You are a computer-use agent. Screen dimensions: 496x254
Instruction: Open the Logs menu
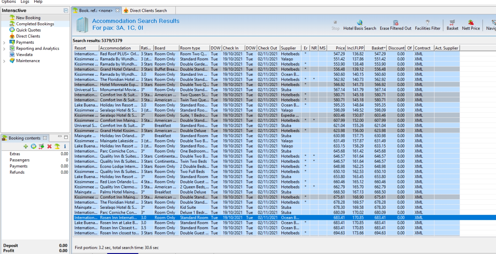(x=25, y=2)
